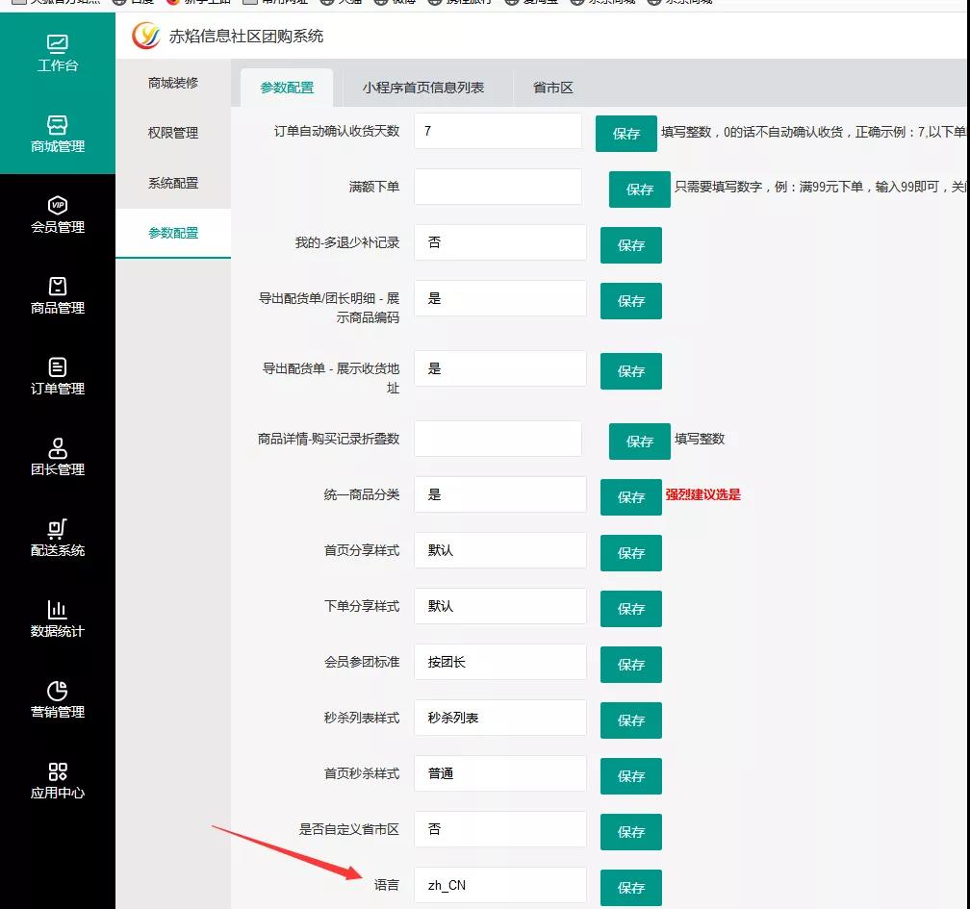Open 导出配货单-展示收货地址 dropdown
This screenshot has width=970, height=909.
[x=500, y=368]
